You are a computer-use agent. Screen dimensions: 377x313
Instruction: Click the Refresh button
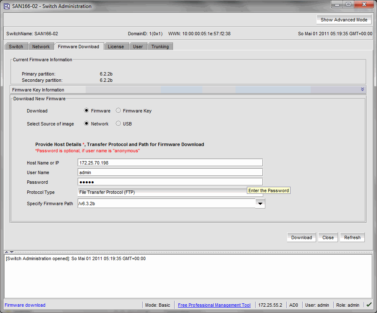[x=352, y=237]
